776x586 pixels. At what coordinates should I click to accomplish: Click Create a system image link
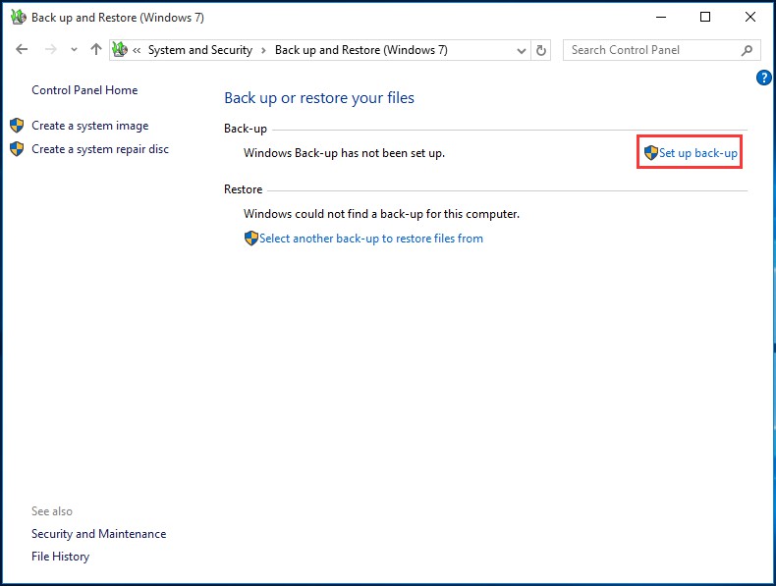[90, 126]
